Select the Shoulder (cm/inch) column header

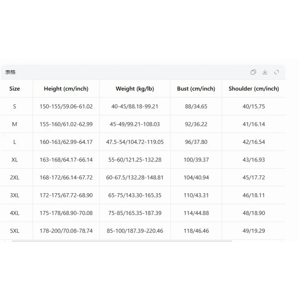pos(254,89)
